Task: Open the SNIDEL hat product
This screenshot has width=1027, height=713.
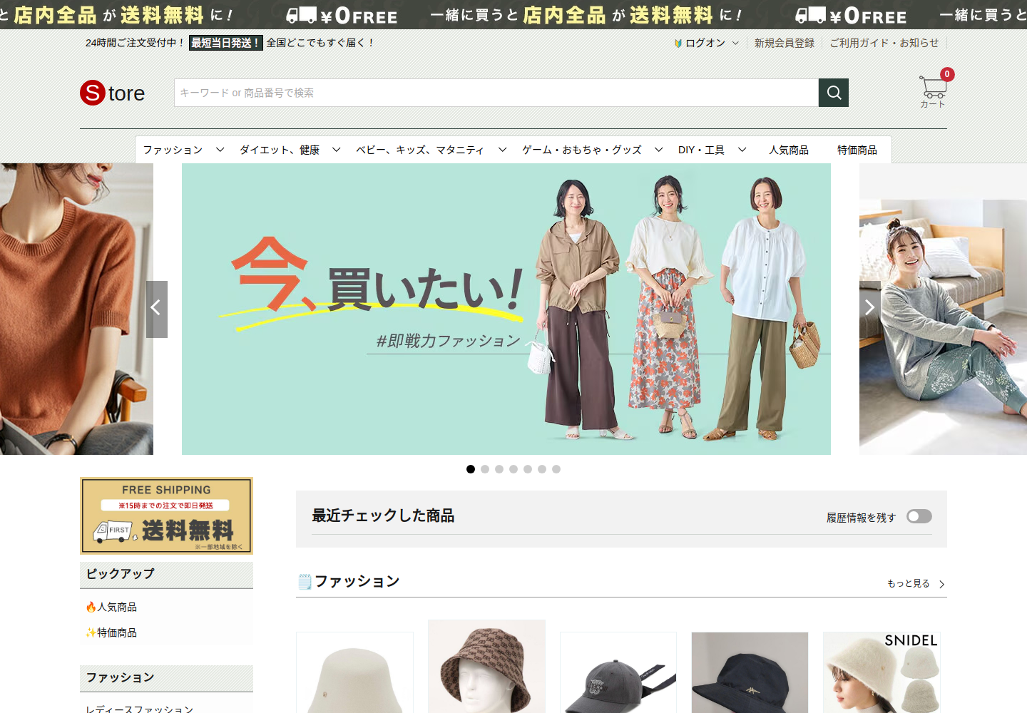Action: pos(882,672)
